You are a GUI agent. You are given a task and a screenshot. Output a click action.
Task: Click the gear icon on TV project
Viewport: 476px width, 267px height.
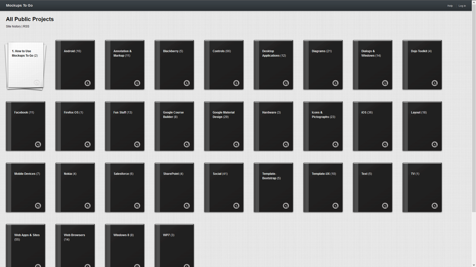point(435,206)
